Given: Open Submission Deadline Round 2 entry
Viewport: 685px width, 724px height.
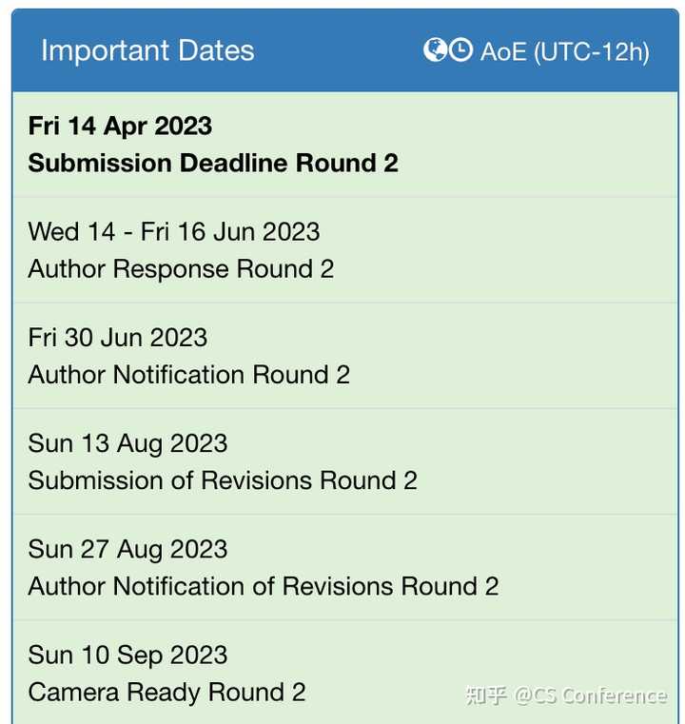Looking at the screenshot, I should pyautogui.click(x=213, y=163).
